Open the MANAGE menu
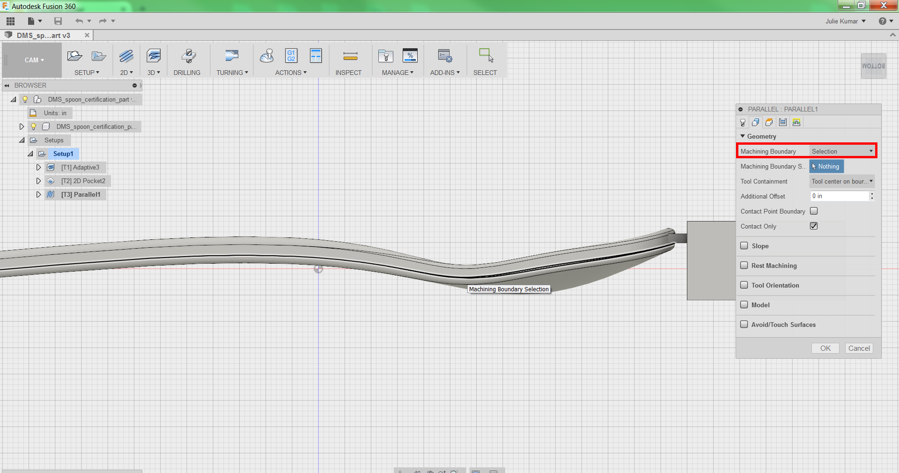Viewport: 899px width, 473px height. pyautogui.click(x=398, y=73)
